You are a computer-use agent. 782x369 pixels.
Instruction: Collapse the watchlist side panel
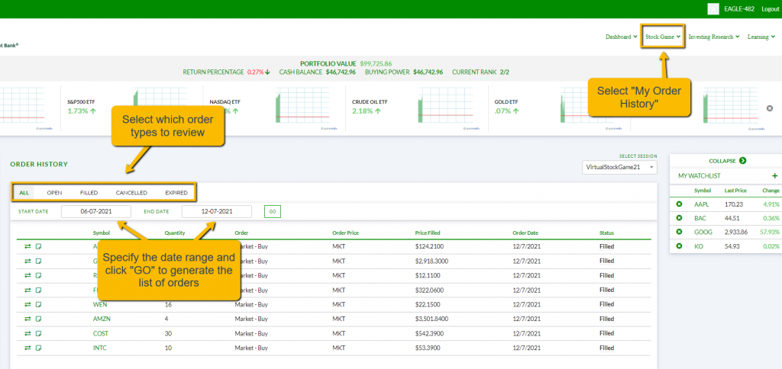[x=728, y=161]
